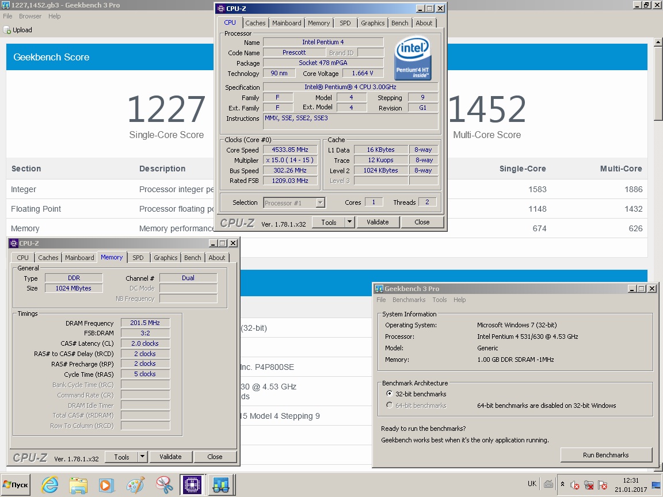Open SPD tab in top CPU-Z window
Screen dimensions: 663x497
pos(345,23)
